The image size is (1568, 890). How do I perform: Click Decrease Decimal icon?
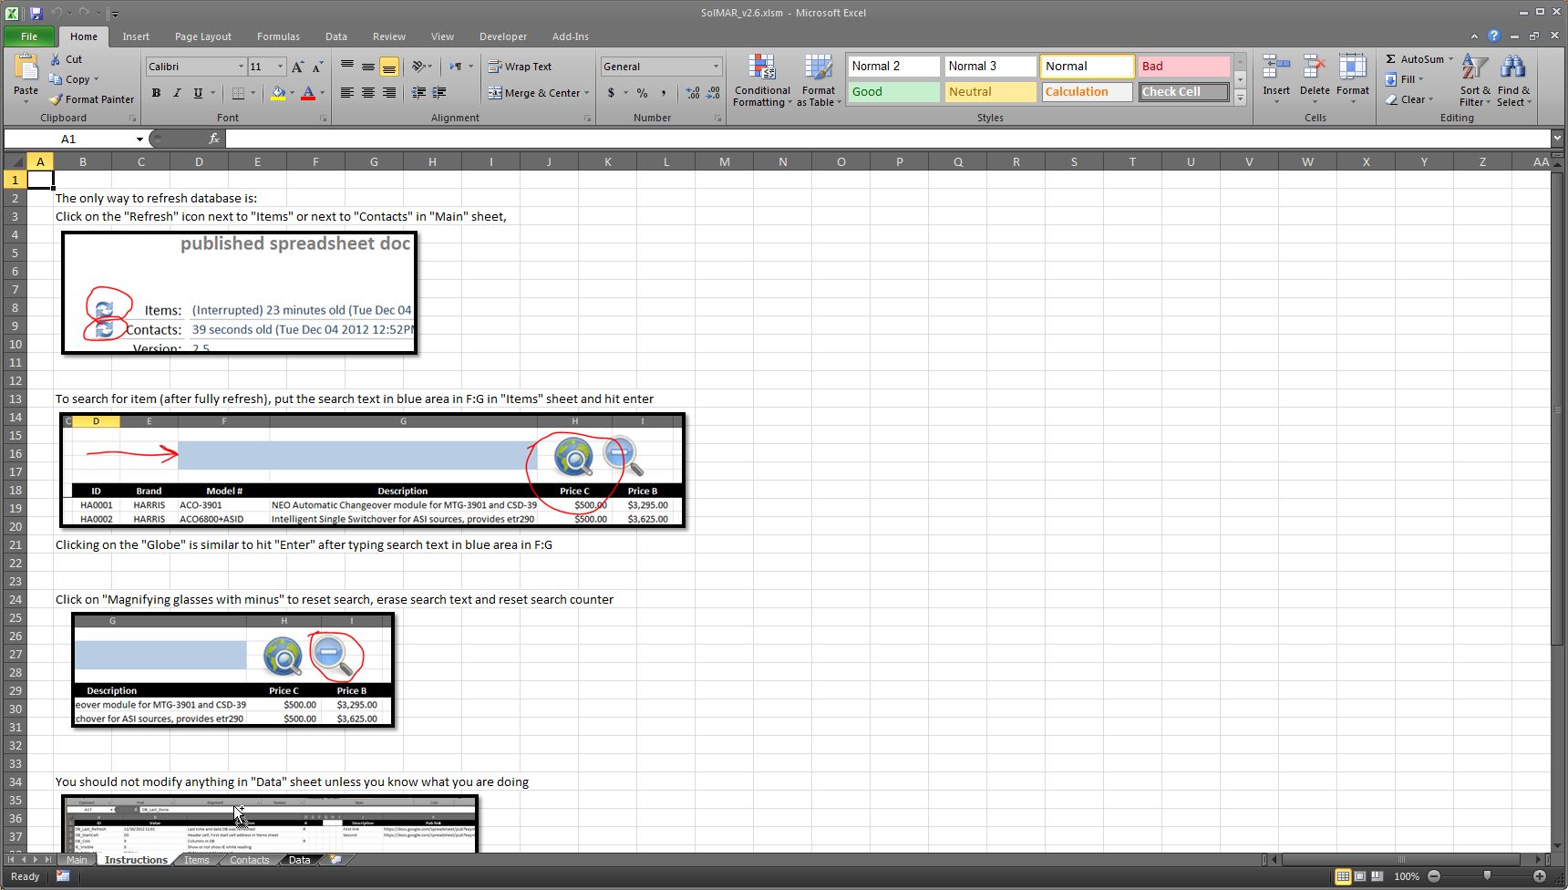[x=714, y=93]
